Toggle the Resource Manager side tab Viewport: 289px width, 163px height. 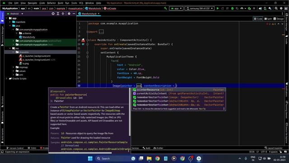pyautogui.click(x=2, y=36)
